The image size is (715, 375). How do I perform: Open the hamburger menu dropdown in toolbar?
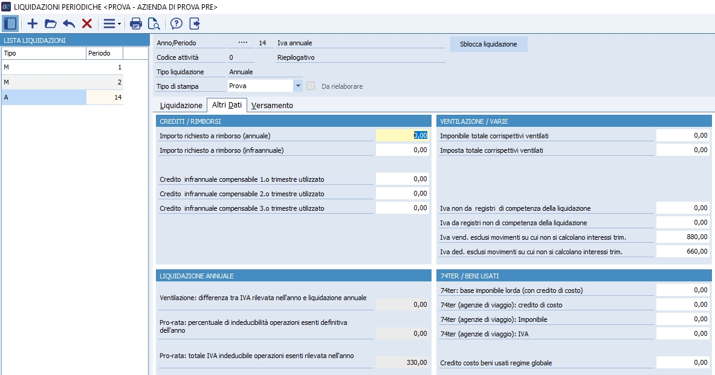[x=112, y=24]
